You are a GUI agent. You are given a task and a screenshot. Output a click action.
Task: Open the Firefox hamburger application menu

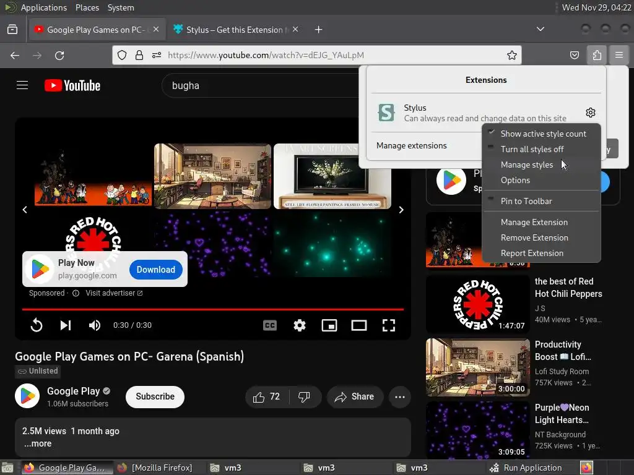click(x=619, y=55)
